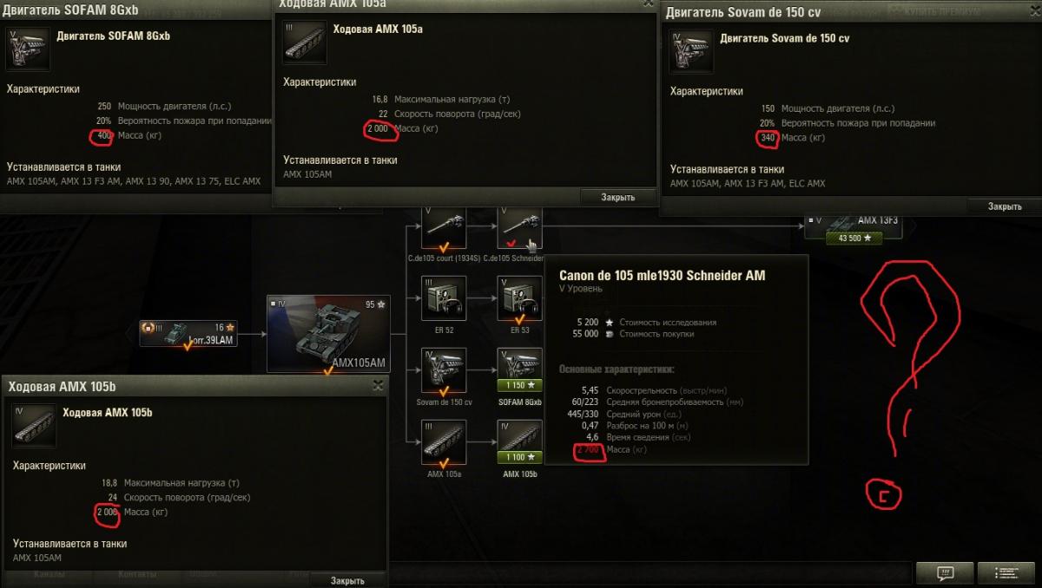Viewport: 1042px width, 588px height.
Task: Open the AMX 13F3 tank node
Action: [x=851, y=227]
